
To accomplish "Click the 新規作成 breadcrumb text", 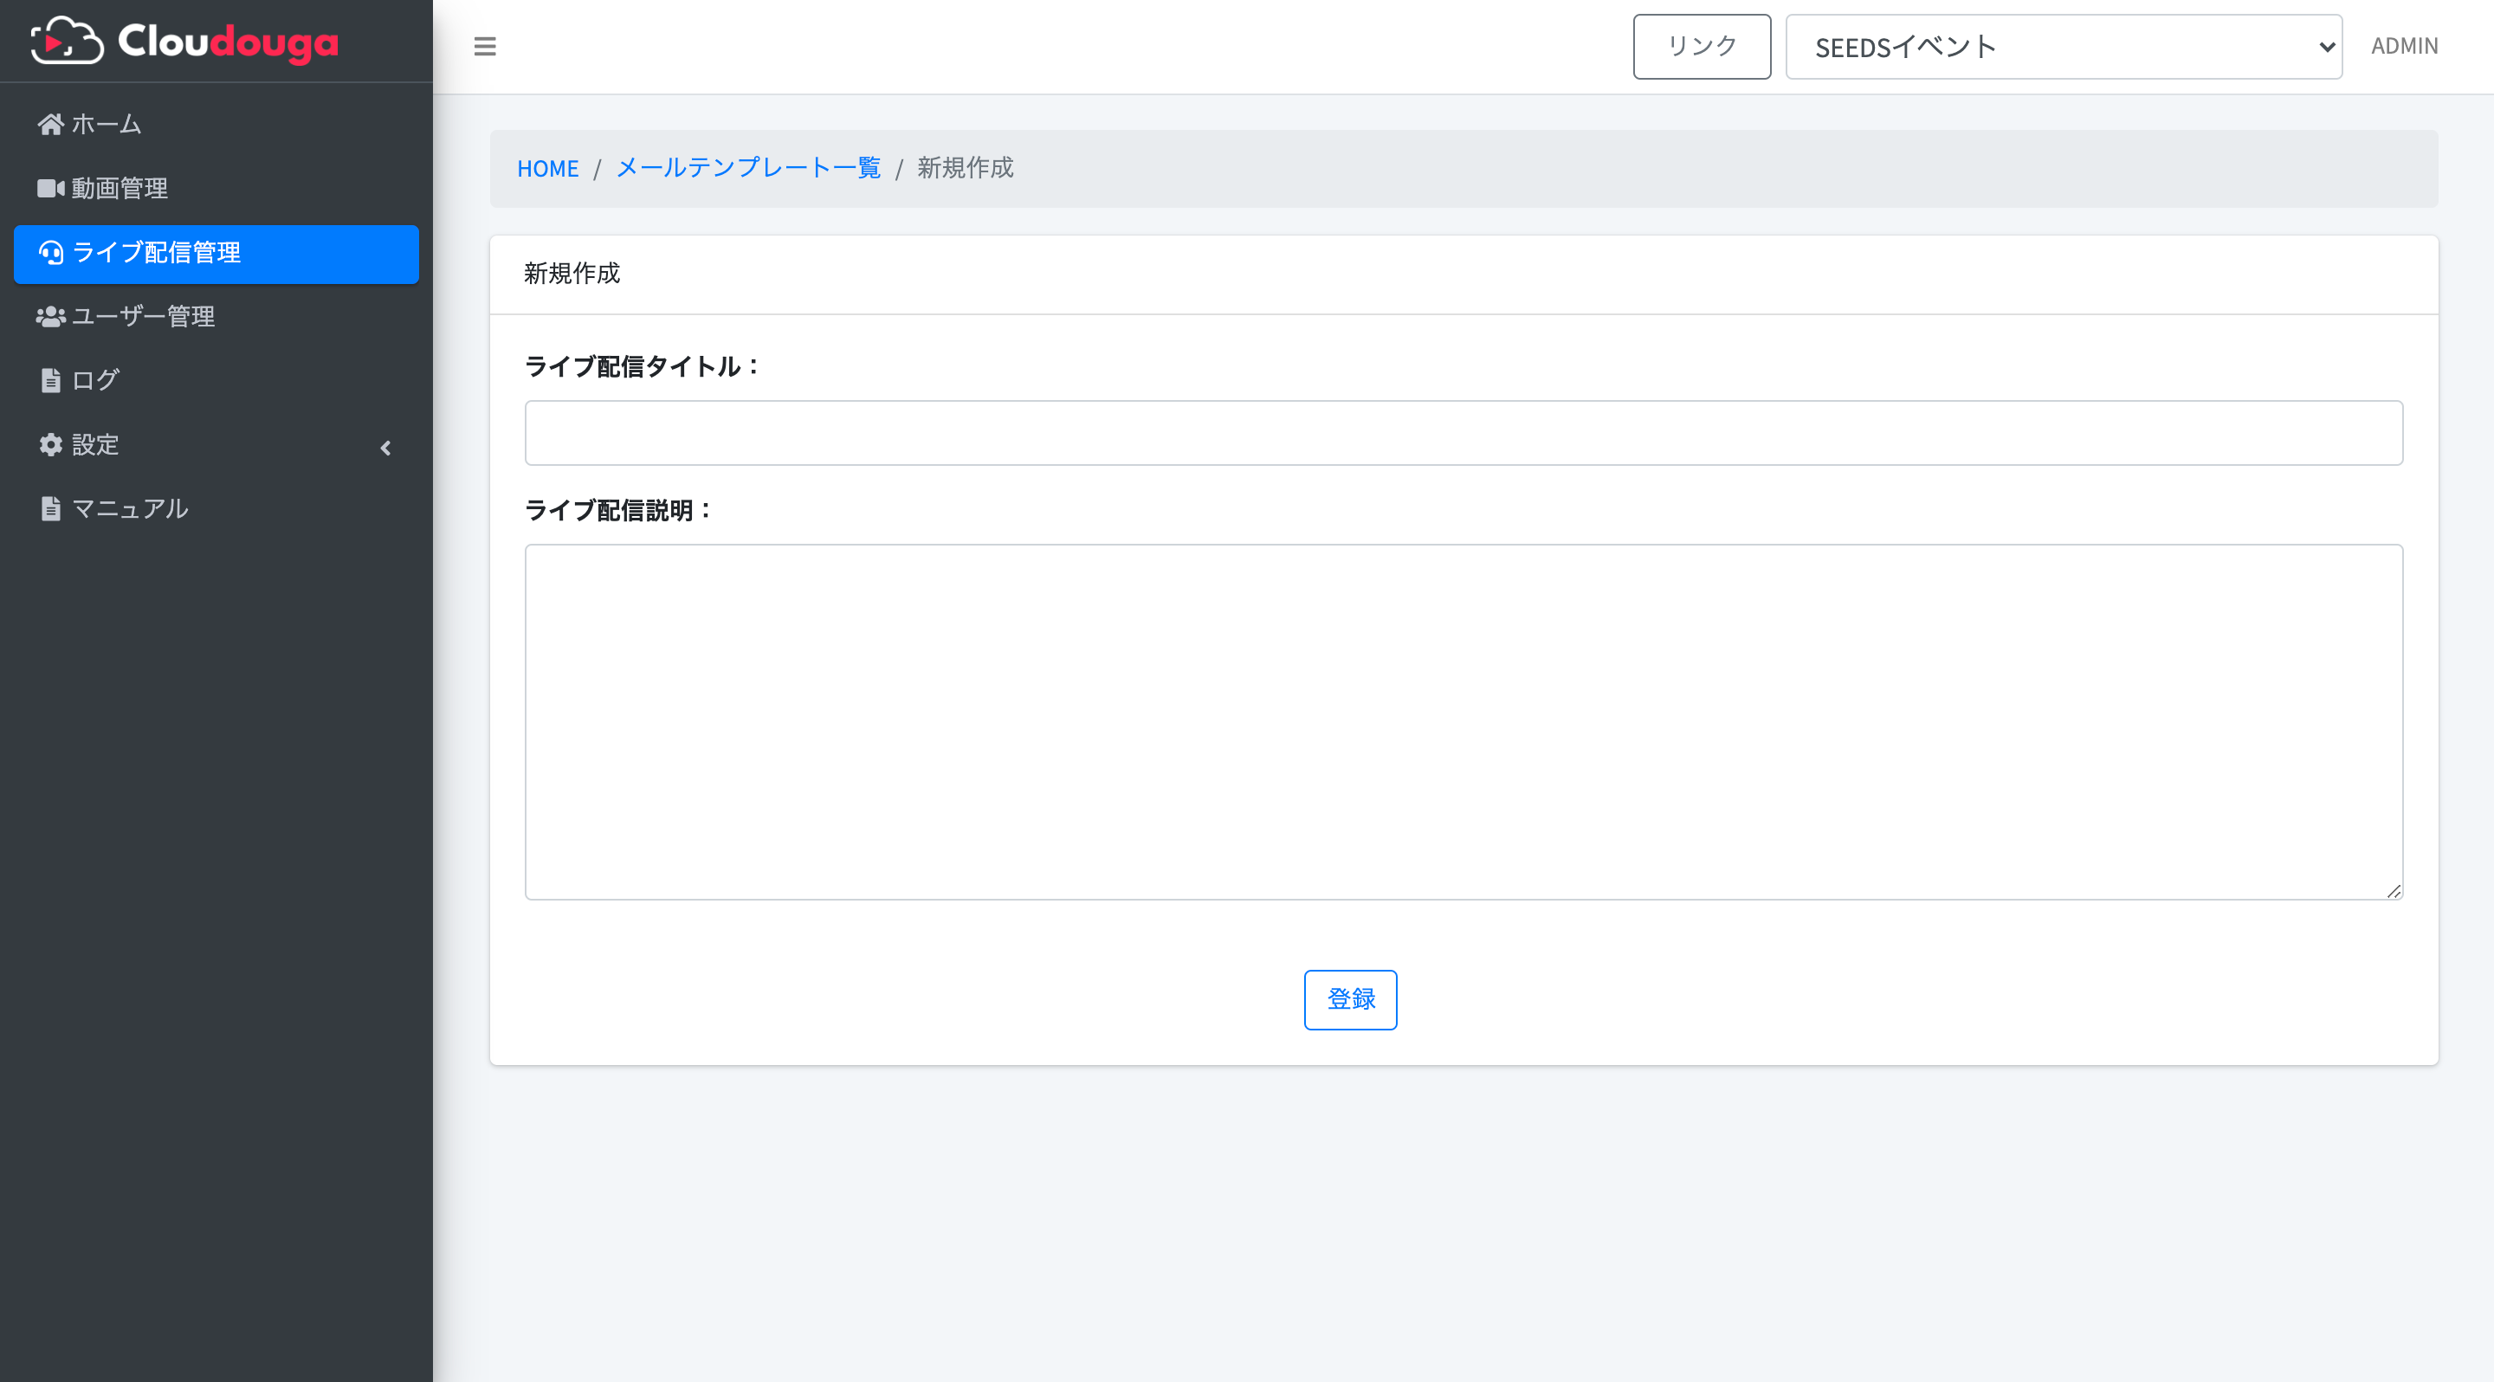I will [966, 167].
